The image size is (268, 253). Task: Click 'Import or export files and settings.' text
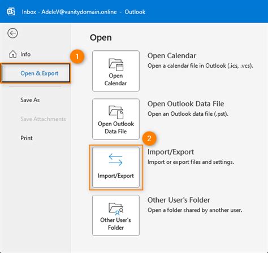pos(191,162)
